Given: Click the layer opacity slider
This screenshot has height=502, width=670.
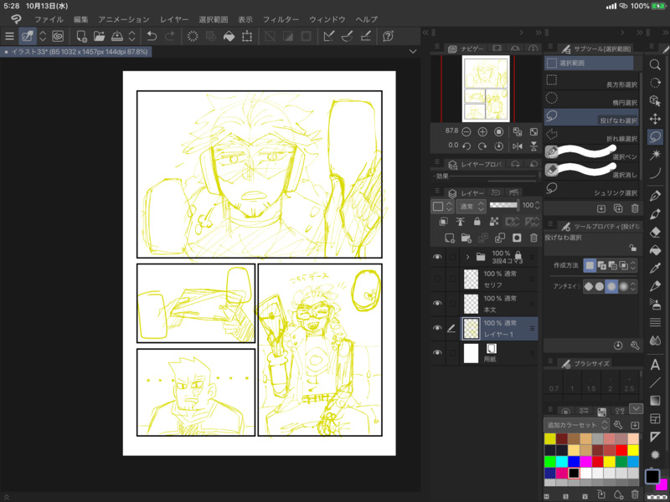Looking at the screenshot, I should pos(504,205).
